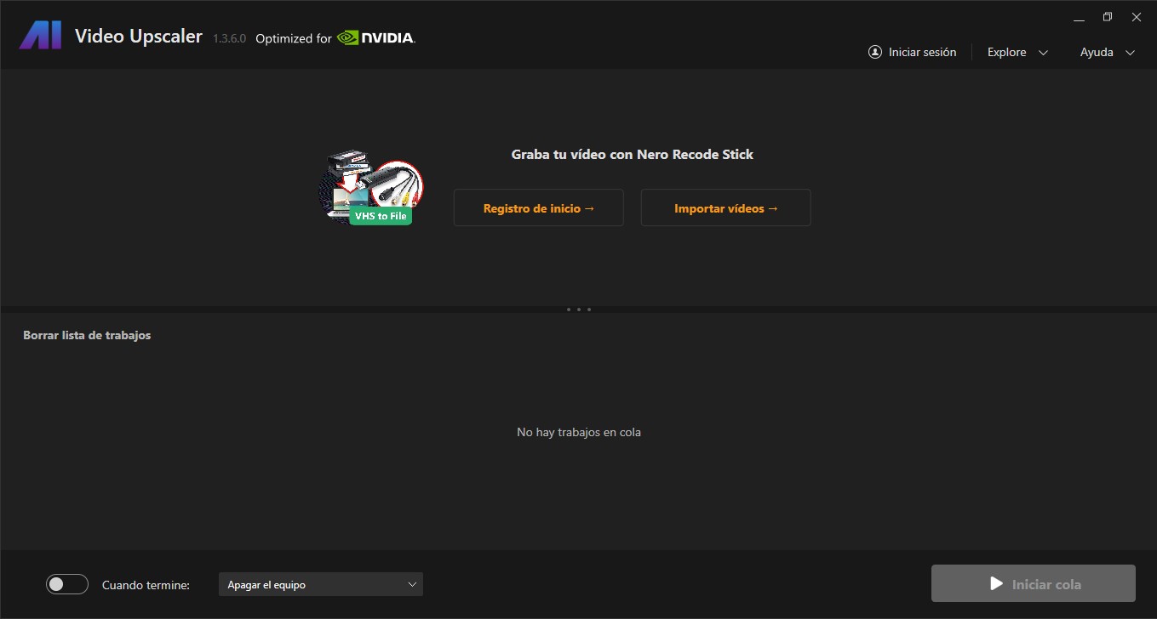Expand the chevron next to Explore
Image resolution: width=1157 pixels, height=619 pixels.
[1043, 53]
